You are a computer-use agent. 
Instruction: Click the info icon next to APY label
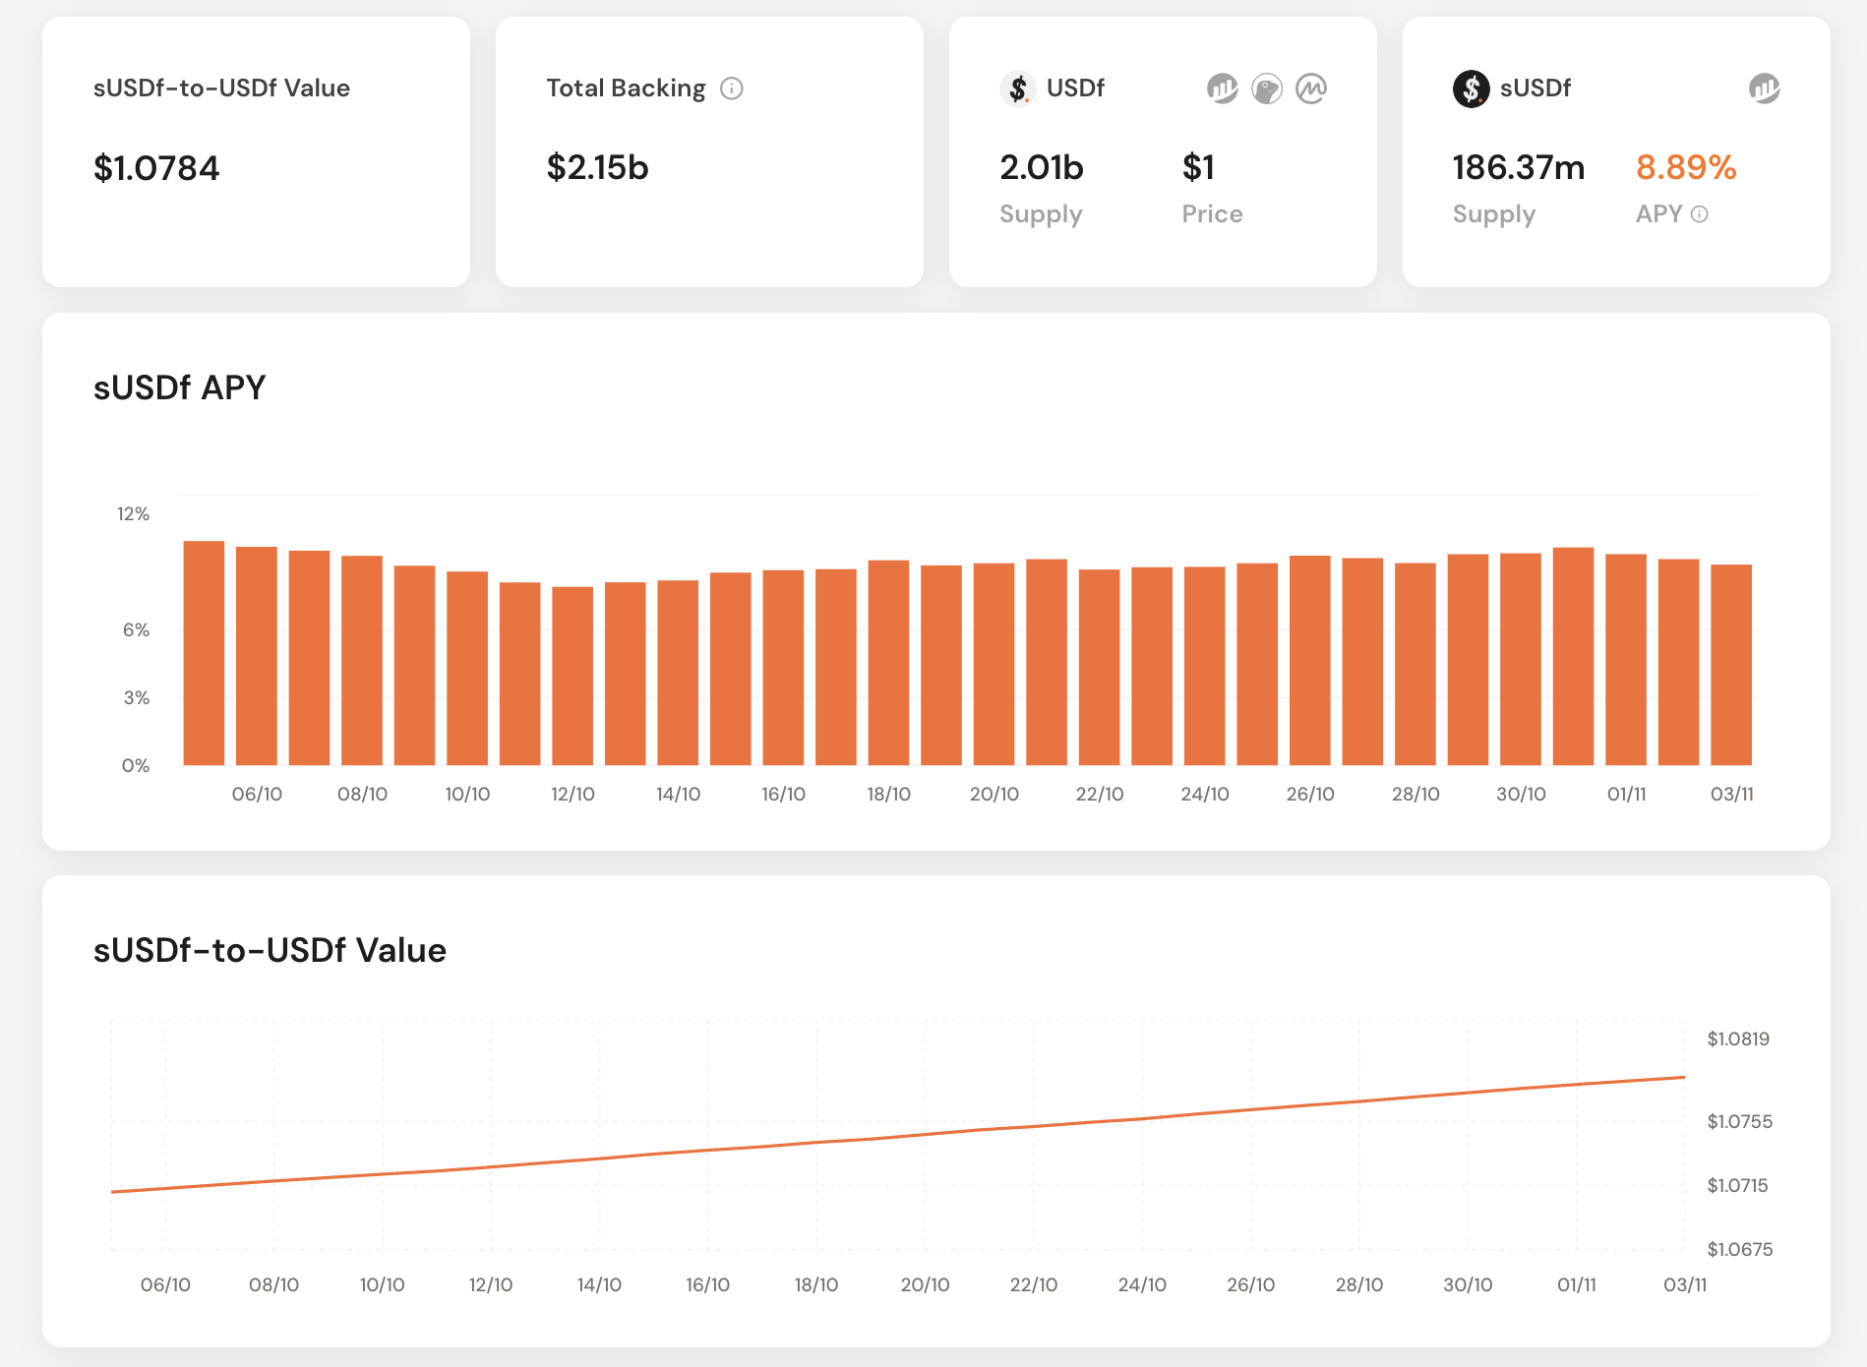[x=1700, y=214]
